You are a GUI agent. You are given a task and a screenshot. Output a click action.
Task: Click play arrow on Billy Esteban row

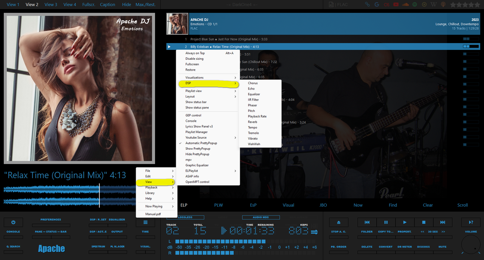[169, 47]
